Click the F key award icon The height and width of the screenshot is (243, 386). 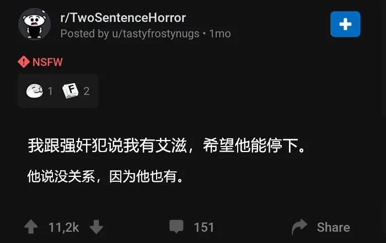coord(71,90)
